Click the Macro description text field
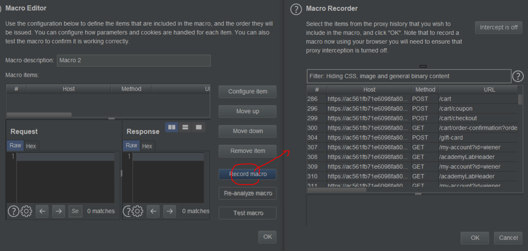528x251 pixels. click(x=134, y=61)
